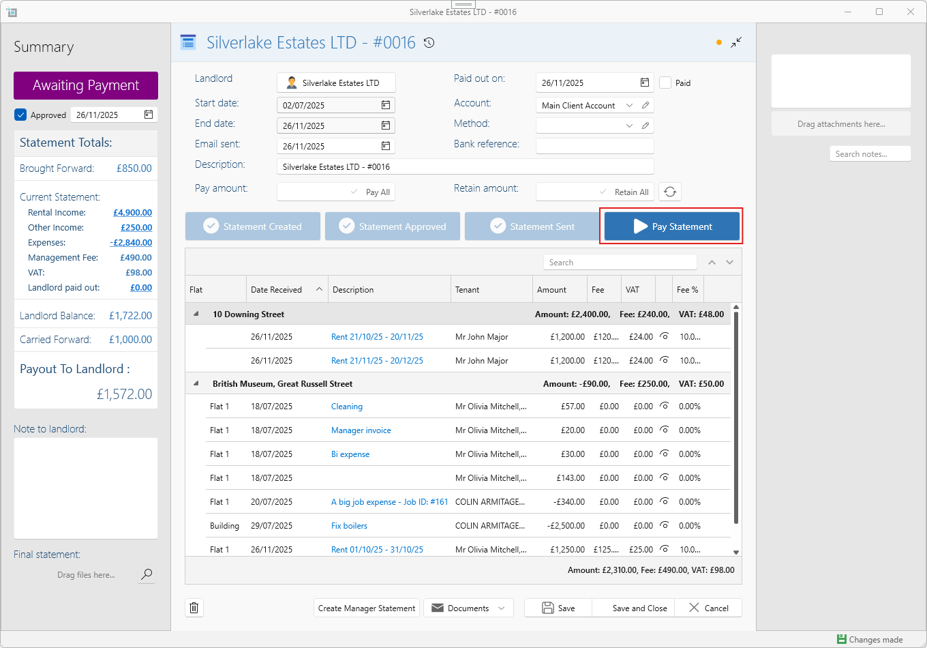Browse final statement files with magnifier icon

pyautogui.click(x=147, y=574)
